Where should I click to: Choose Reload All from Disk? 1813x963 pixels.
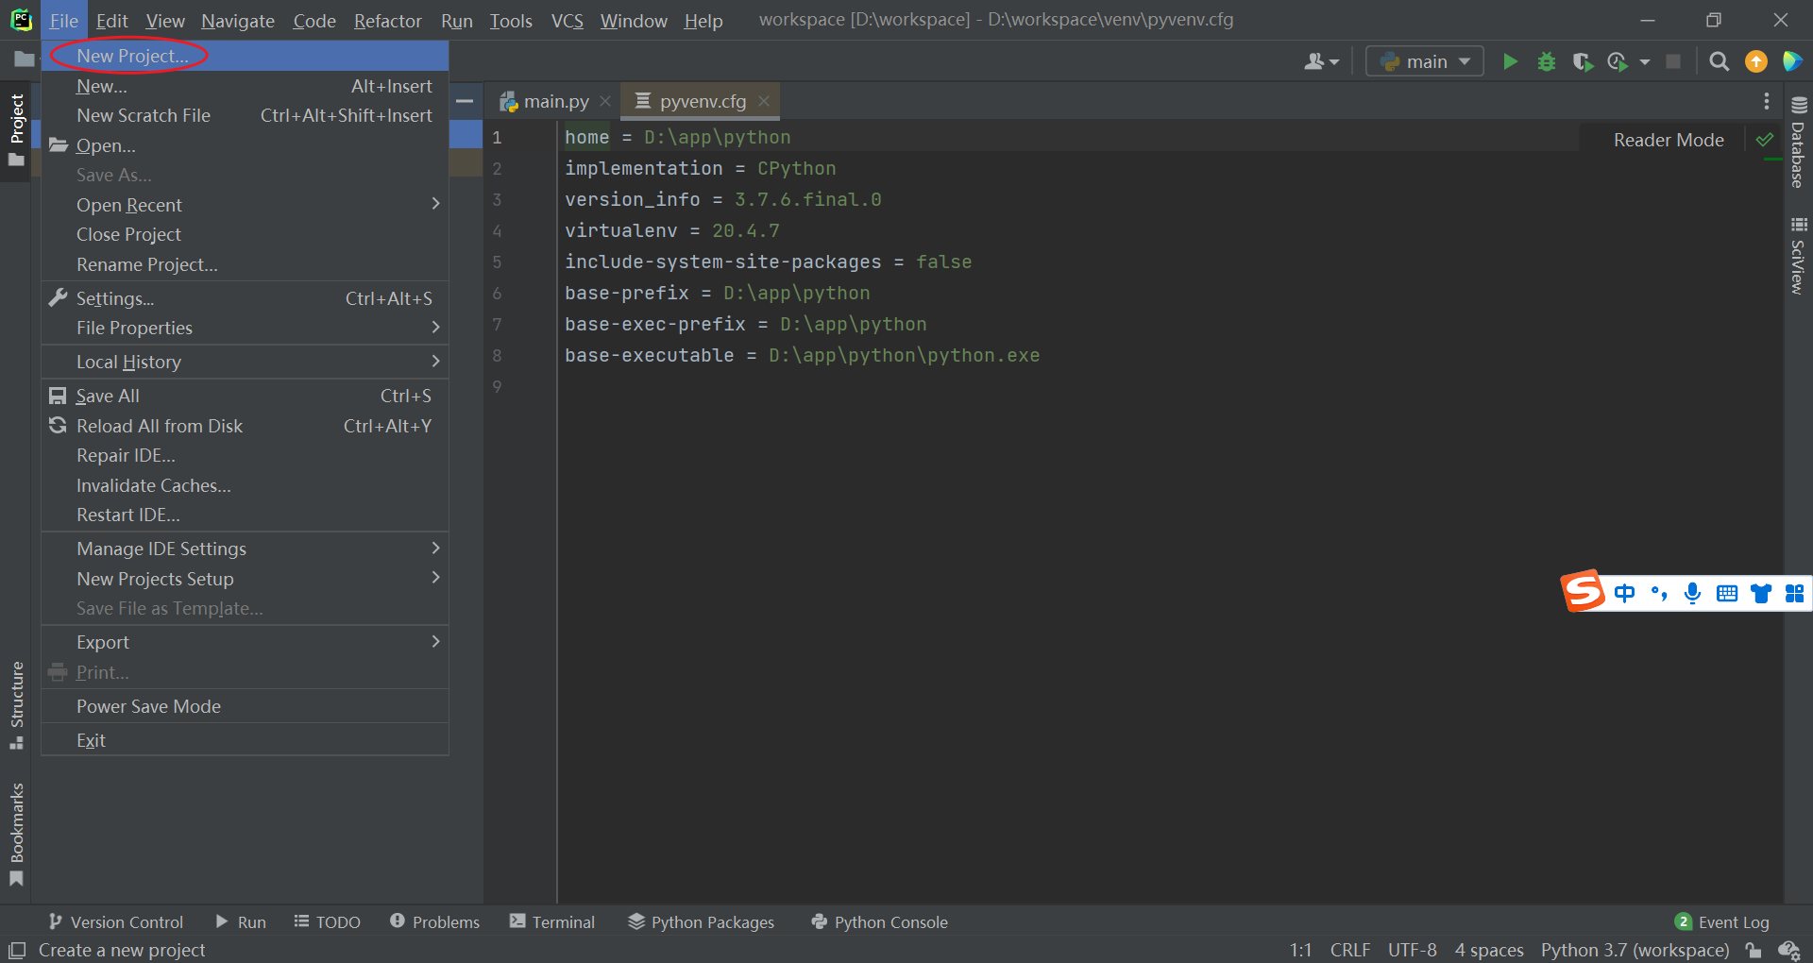coord(245,426)
